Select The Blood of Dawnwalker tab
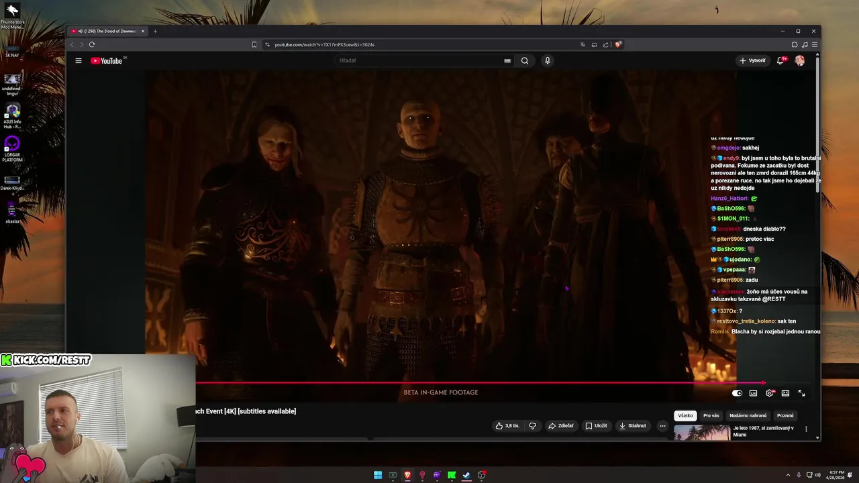Screen dimensions: 859x483 click(x=107, y=31)
